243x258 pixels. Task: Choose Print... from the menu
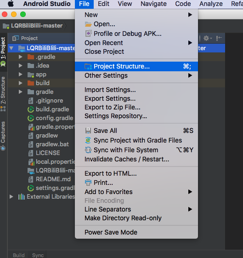[136, 183]
